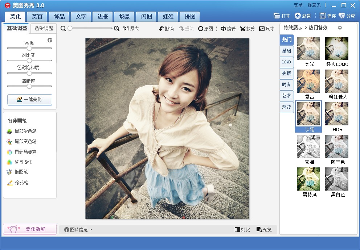The width and height of the screenshot is (360, 250).
Task: Select the 时尚 effects category
Action: [x=287, y=84]
